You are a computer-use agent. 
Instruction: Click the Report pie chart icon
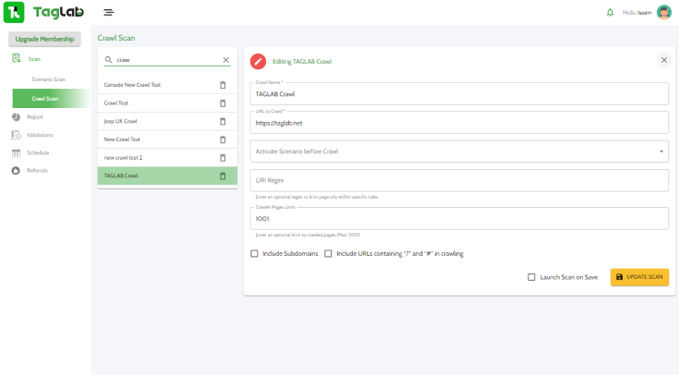pyautogui.click(x=16, y=117)
